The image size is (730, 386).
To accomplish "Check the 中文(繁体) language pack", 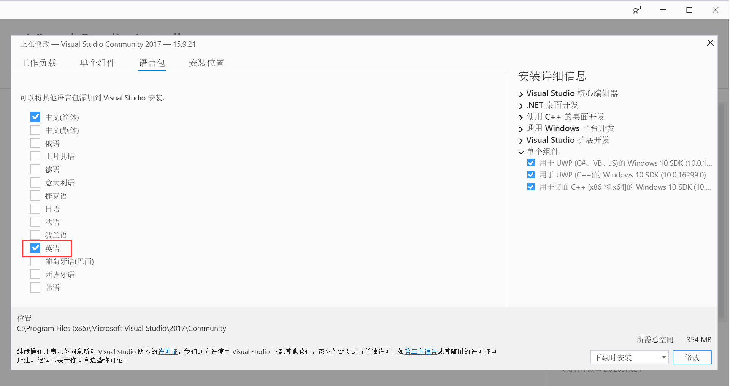I will click(x=35, y=130).
